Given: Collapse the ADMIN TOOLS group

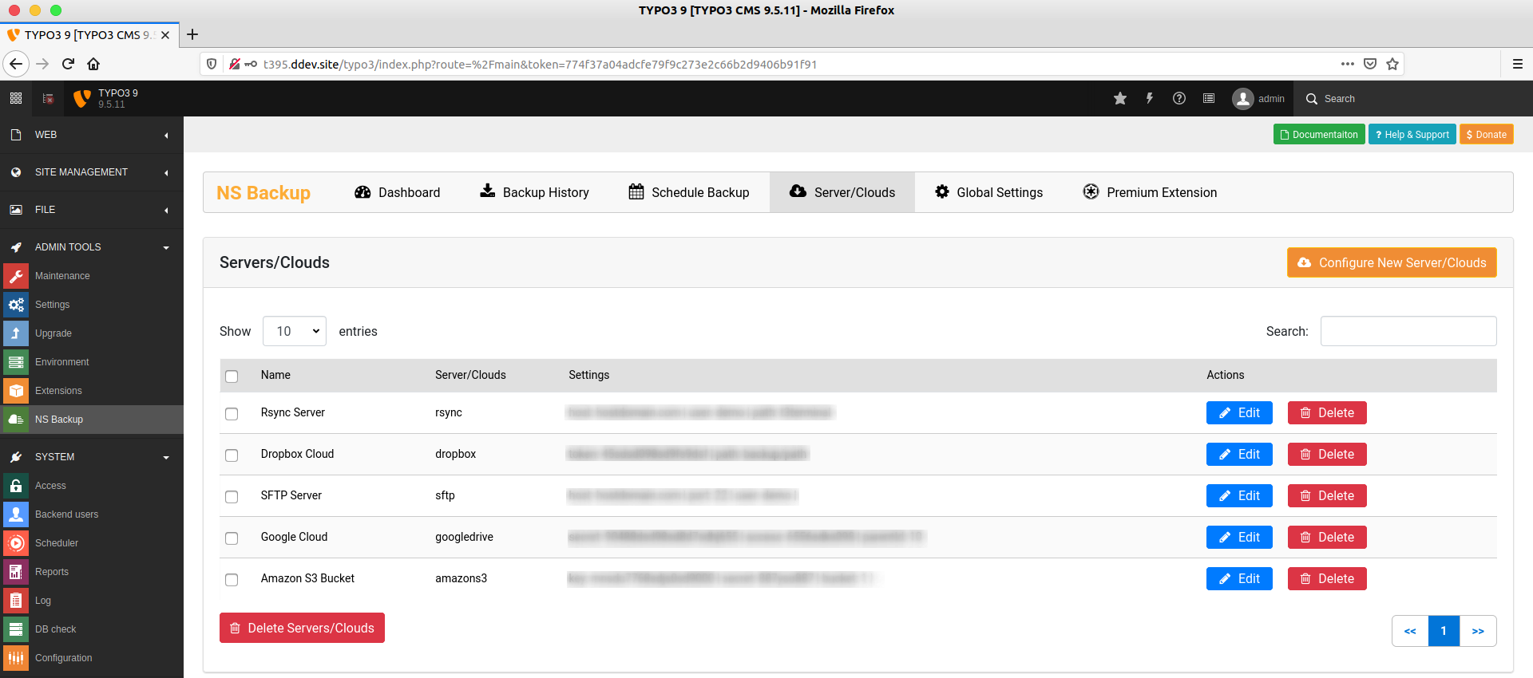Looking at the screenshot, I should 92,247.
